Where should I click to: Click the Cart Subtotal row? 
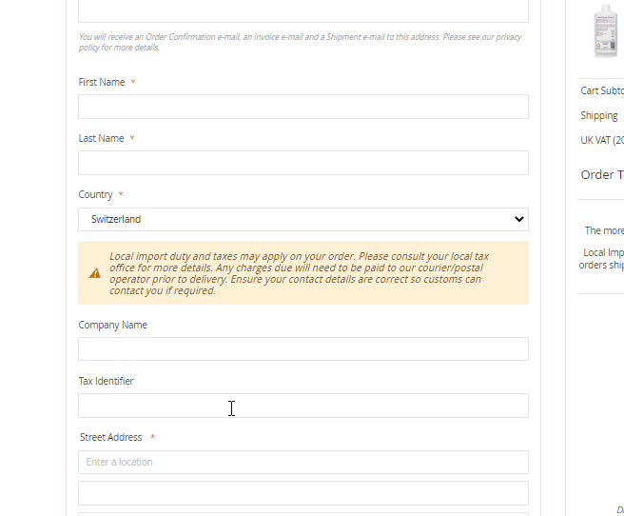(602, 90)
